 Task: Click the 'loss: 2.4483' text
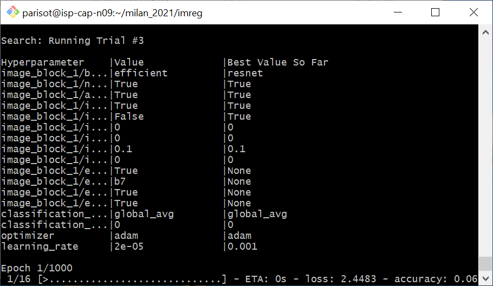click(341, 279)
